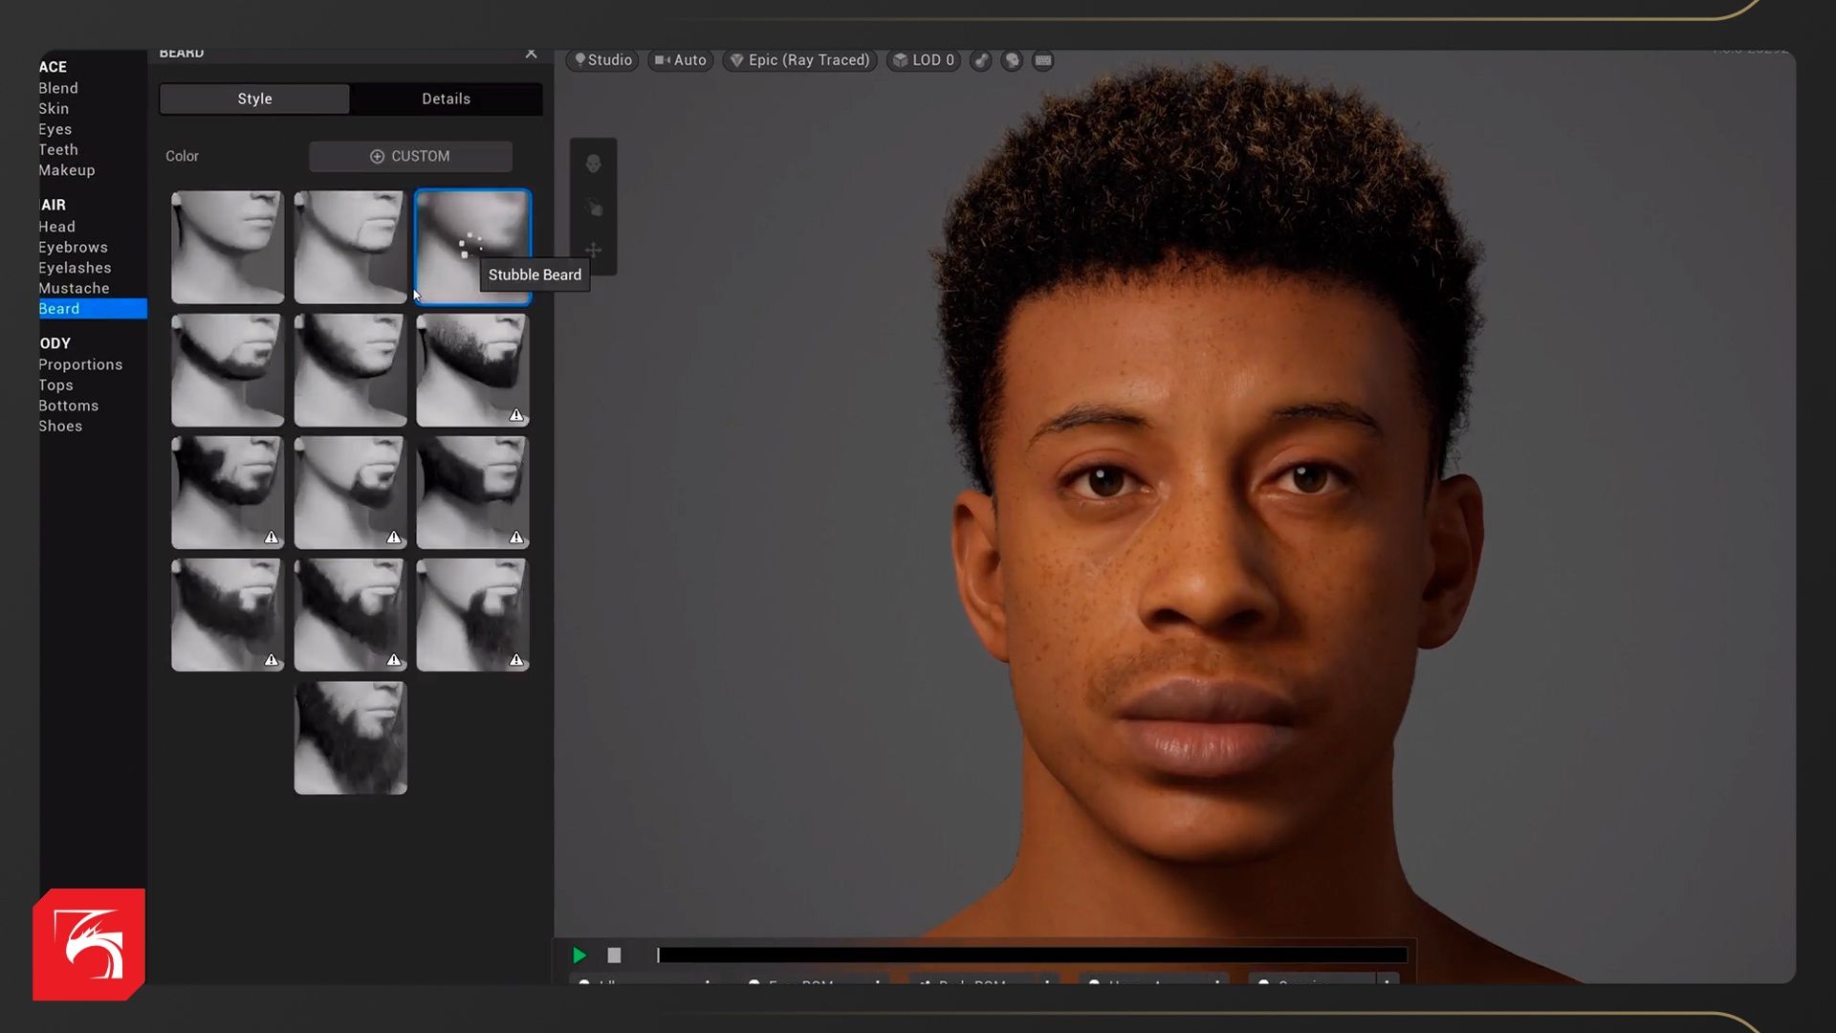Click the green play animation button
This screenshot has height=1033, width=1836.
coord(579,955)
